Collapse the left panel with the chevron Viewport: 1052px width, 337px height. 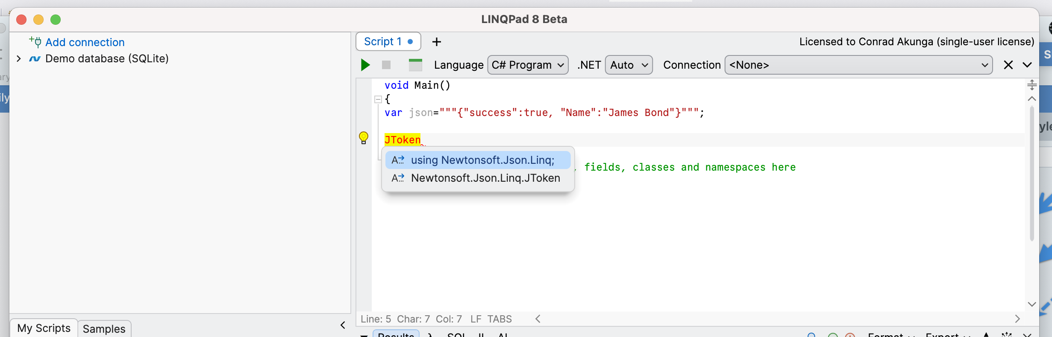point(343,325)
